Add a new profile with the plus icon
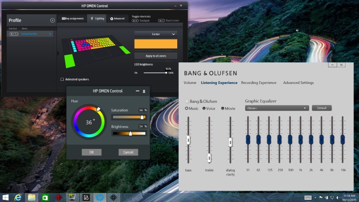This screenshot has width=359, height=202. 53,20
